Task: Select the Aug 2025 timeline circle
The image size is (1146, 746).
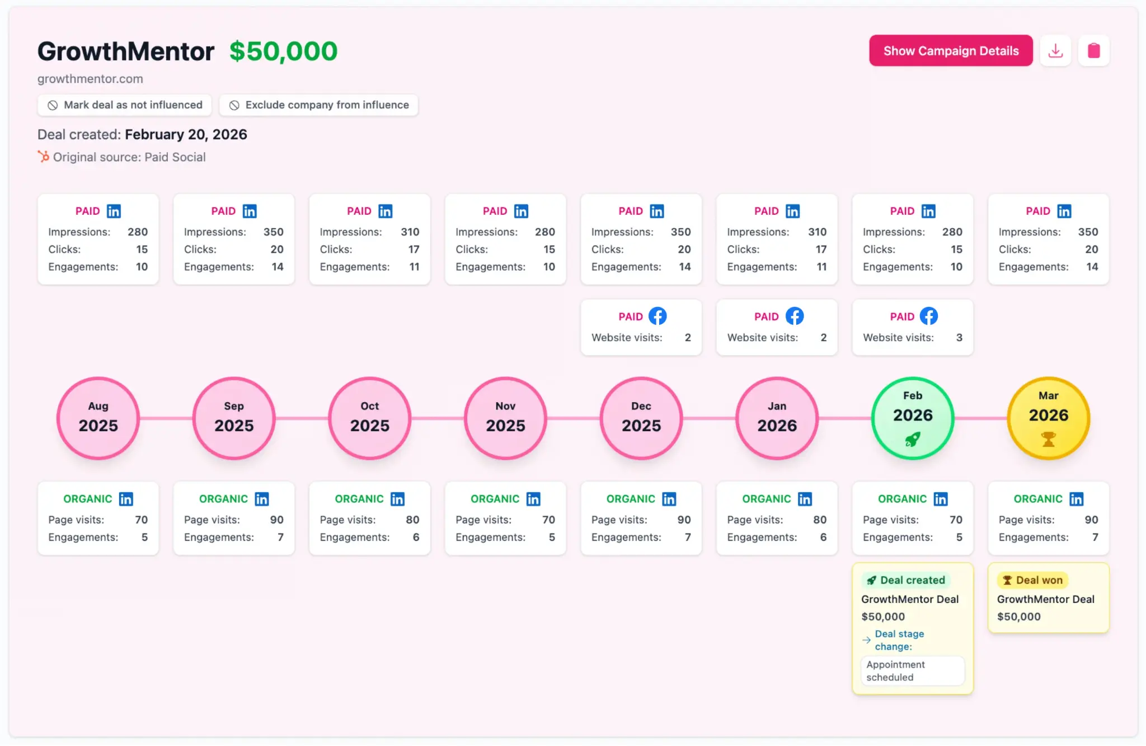Action: [98, 418]
